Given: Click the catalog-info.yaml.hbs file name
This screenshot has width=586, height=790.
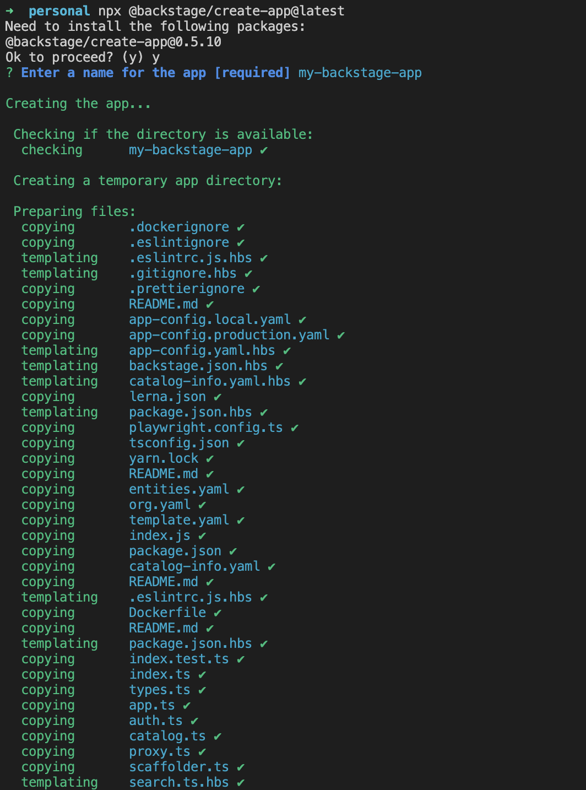Looking at the screenshot, I should coord(209,381).
